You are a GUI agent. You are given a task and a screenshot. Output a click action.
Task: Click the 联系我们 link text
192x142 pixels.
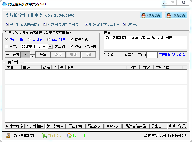[x=80, y=136]
